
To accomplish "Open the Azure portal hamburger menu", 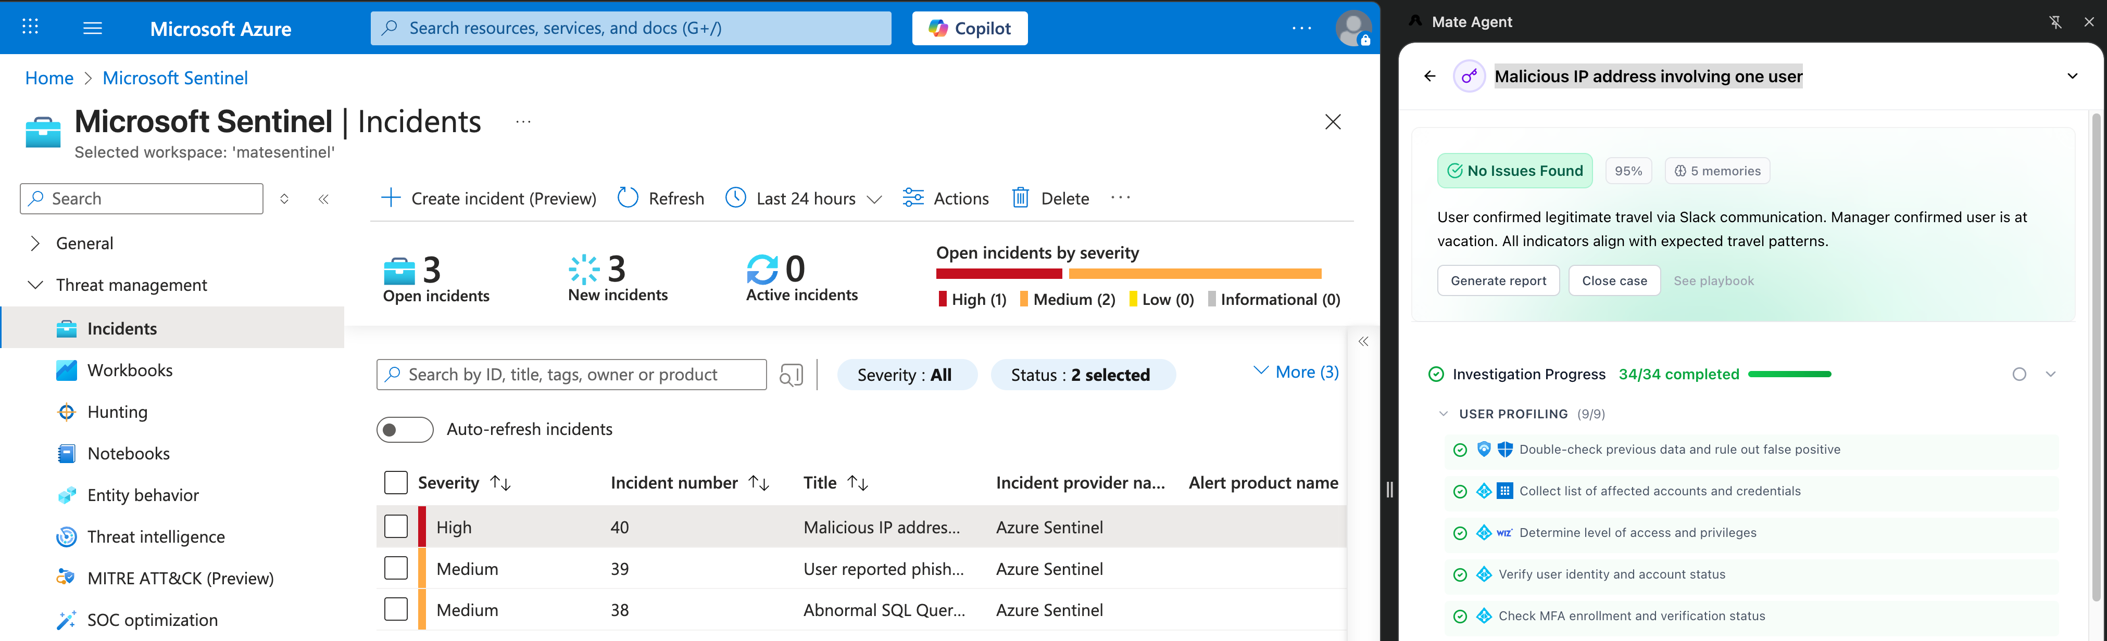I will [92, 29].
